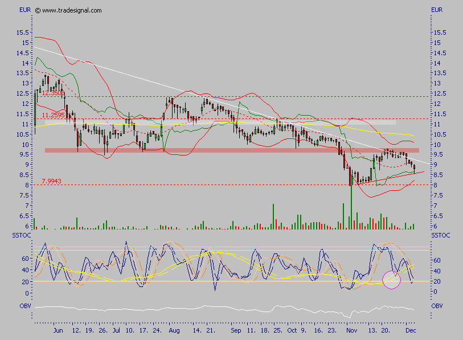Click the Jul date label

pyautogui.click(x=116, y=330)
